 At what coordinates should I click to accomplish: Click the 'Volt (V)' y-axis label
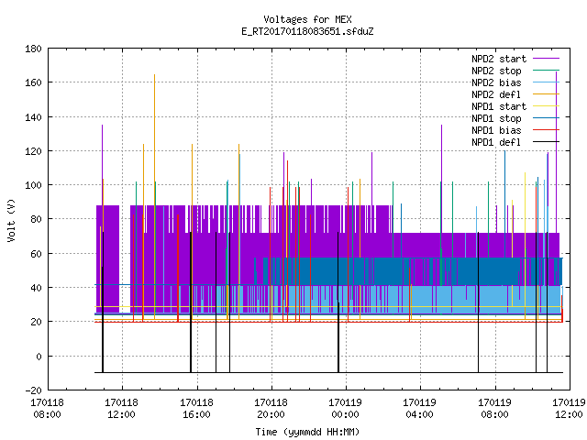[x=12, y=220]
